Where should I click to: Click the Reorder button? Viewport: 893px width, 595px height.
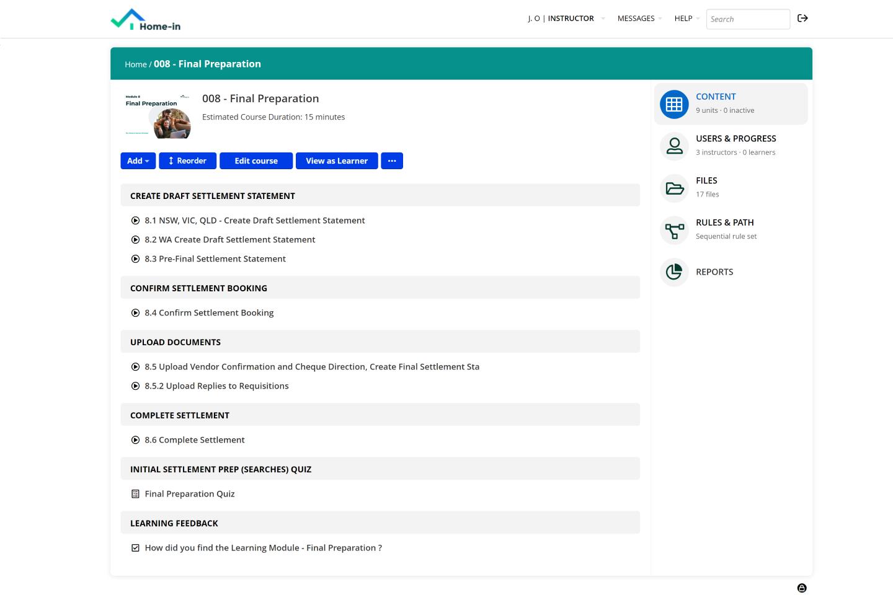coord(187,161)
